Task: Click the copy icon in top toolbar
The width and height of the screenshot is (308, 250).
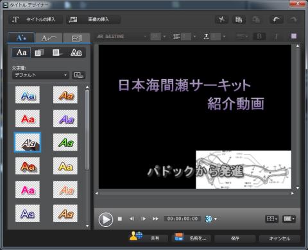Action: pos(239,20)
